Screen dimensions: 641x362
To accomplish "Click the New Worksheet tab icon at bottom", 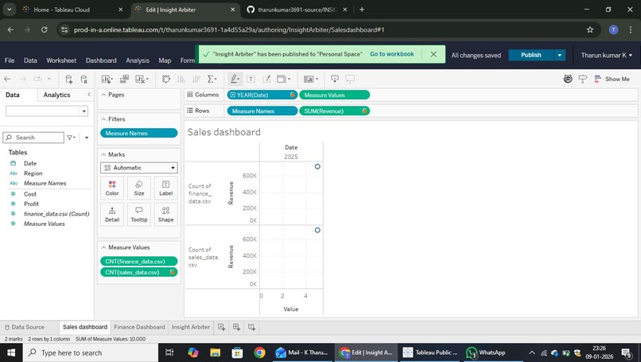I will tap(222, 327).
